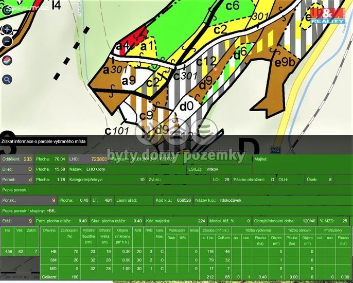Click the Etáž value 9 field
The width and height of the screenshot is (353, 283).
(x=30, y=221)
